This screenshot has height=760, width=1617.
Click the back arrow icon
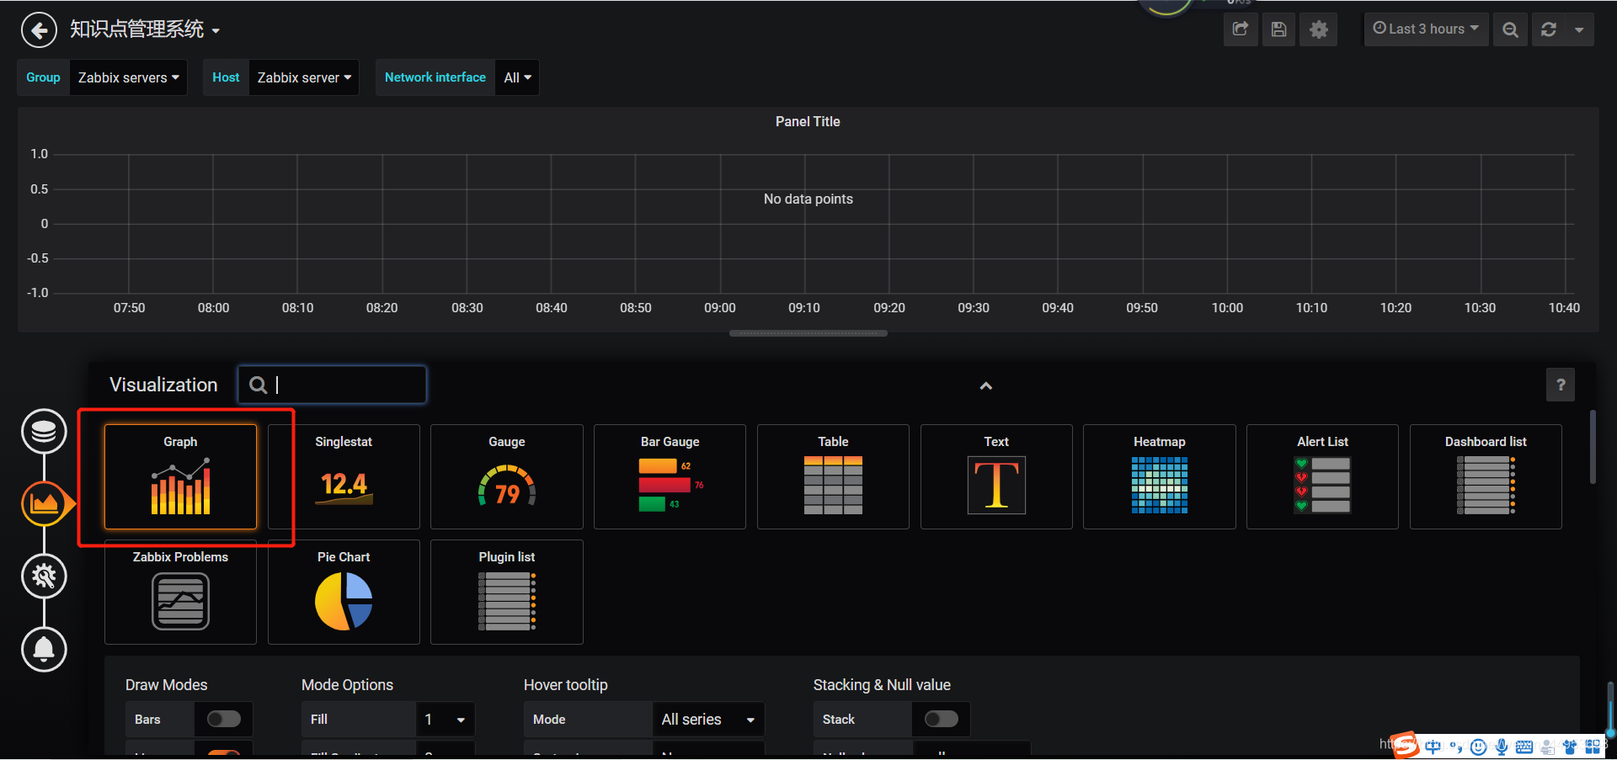(39, 30)
